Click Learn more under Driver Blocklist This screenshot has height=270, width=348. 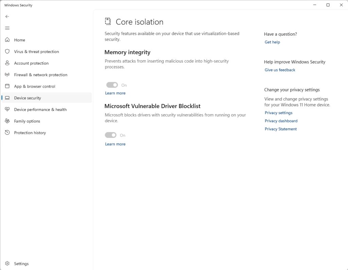(x=115, y=144)
